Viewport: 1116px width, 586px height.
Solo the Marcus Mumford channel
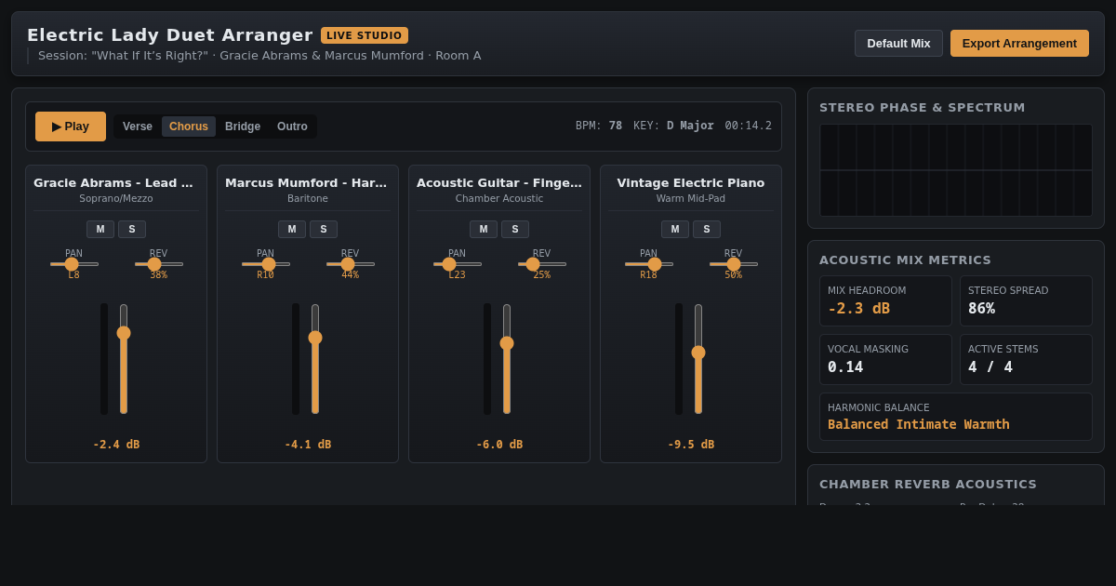pyautogui.click(x=324, y=229)
